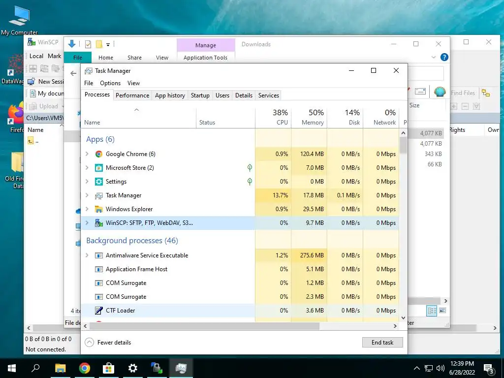Click scroll-down arrow of process list
Screen dimensions: 504x378
pos(404,318)
